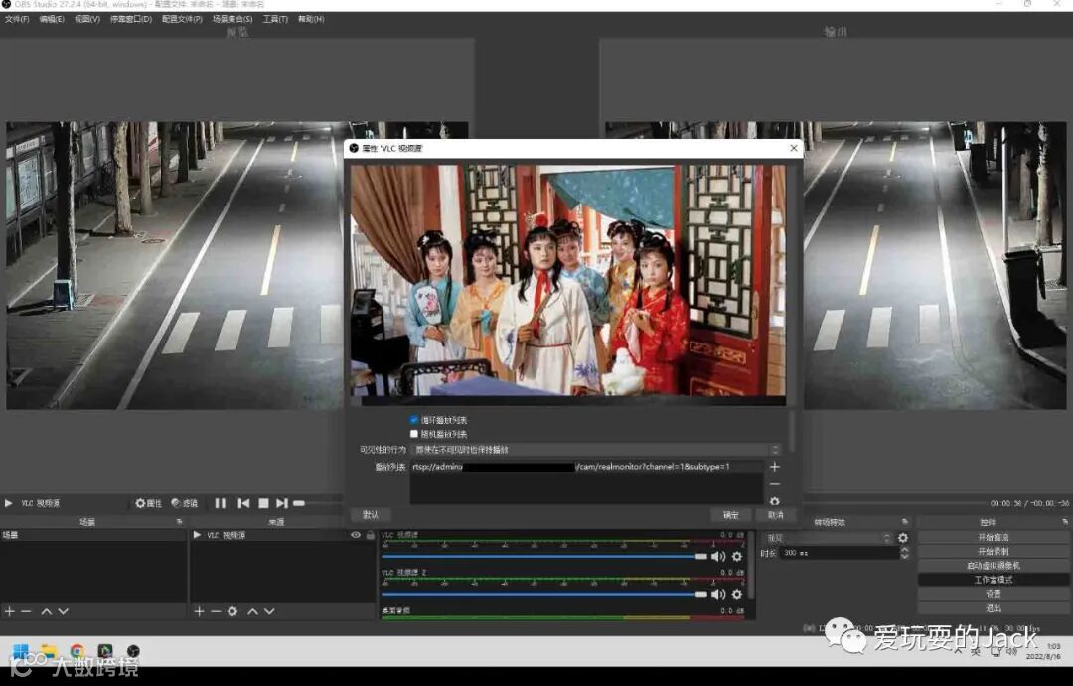Click Start Streaming button (开始推流)
Screen dimensions: 1073x686
pos(993,538)
